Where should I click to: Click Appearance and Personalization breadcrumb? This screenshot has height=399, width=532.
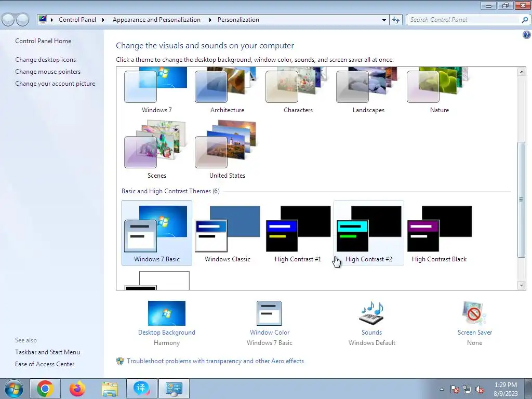[156, 20]
